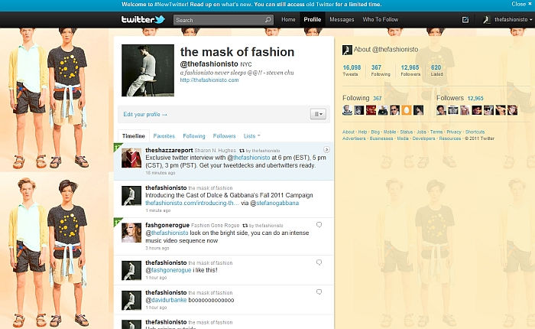Screen dimensions: 535x329
Task: Open the Lists dropdown tab
Action: (252, 135)
